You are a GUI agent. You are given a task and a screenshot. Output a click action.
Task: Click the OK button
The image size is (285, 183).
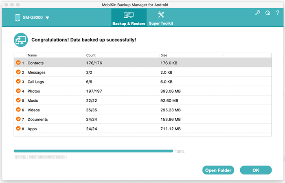tap(256, 170)
